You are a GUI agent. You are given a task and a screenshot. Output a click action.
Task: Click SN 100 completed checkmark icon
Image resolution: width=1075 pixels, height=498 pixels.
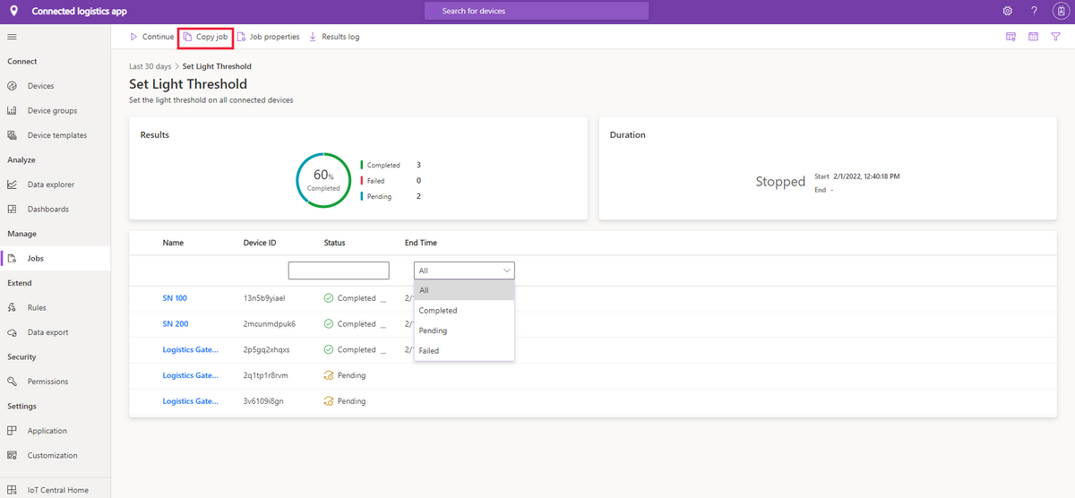pyautogui.click(x=328, y=298)
